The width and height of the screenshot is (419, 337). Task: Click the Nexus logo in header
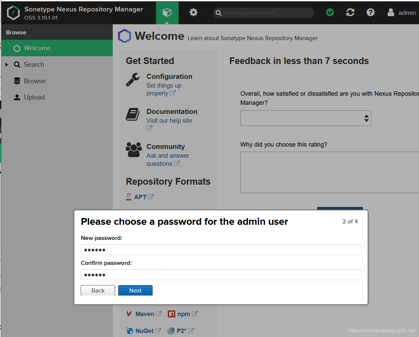(x=14, y=13)
